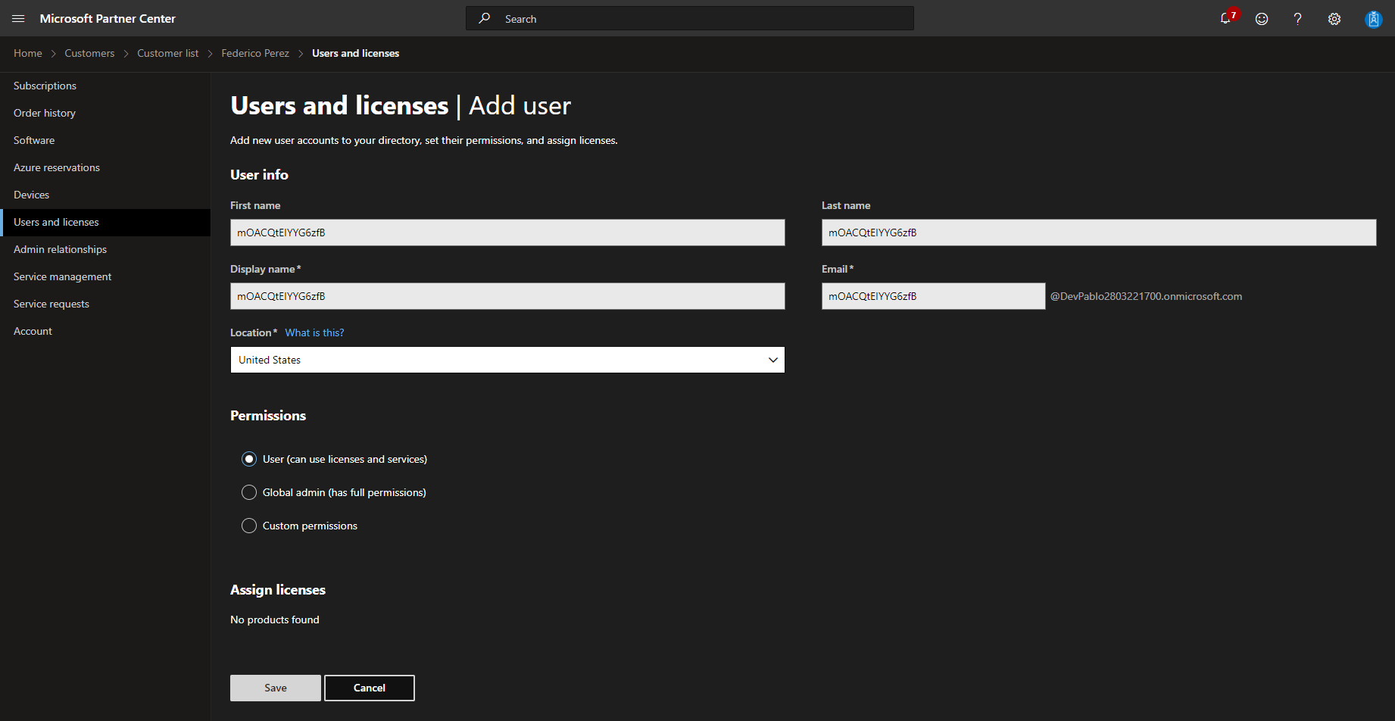The image size is (1395, 721).
Task: Go to Home breadcrumb
Action: 28,53
